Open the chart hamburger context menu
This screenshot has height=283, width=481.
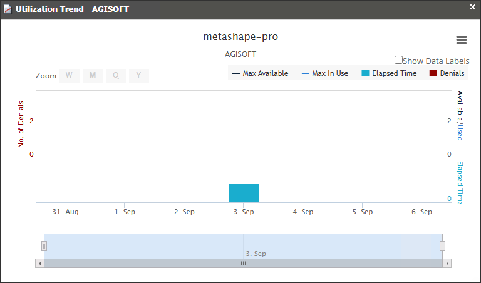coord(462,39)
